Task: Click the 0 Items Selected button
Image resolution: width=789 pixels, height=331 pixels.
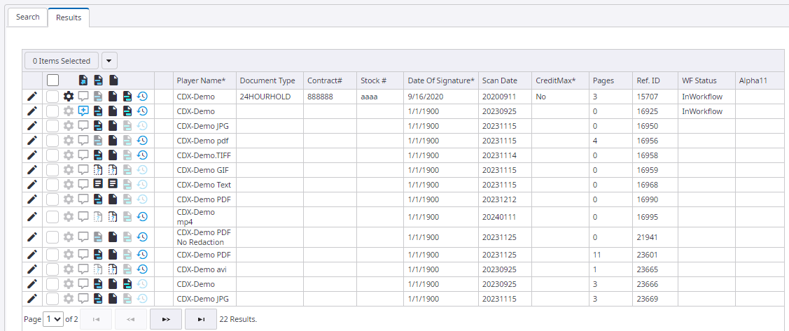Action: click(62, 61)
